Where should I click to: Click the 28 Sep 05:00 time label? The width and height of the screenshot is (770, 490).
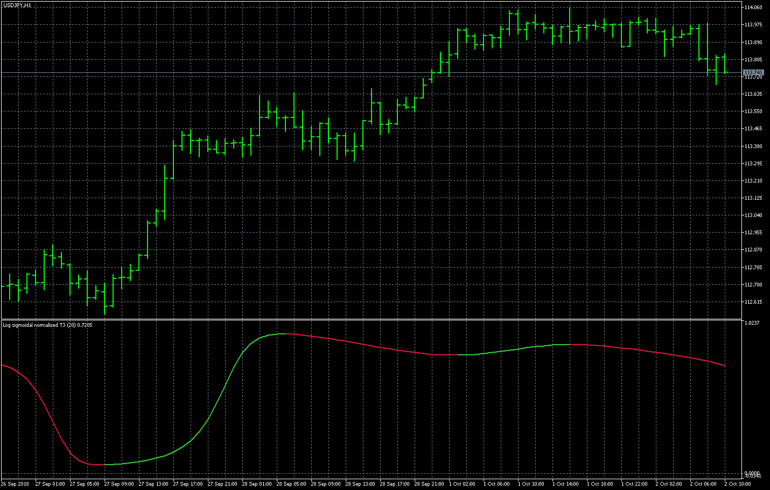point(291,484)
